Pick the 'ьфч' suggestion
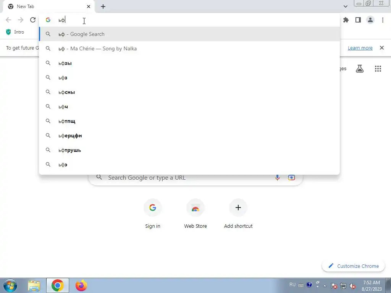The width and height of the screenshot is (391, 293). click(x=189, y=107)
